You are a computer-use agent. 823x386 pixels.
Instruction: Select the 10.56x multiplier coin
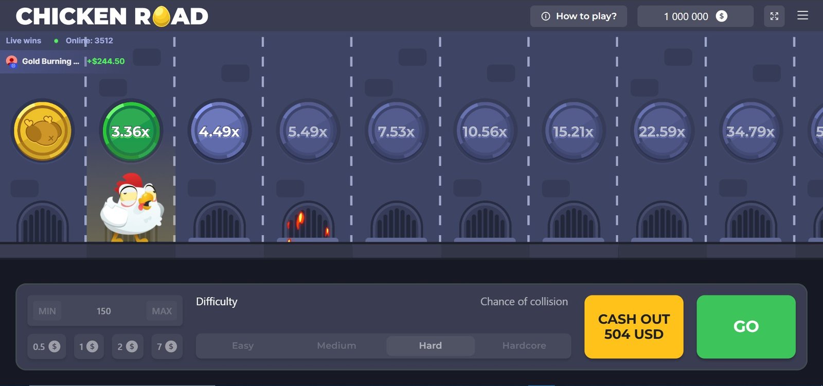coord(485,132)
